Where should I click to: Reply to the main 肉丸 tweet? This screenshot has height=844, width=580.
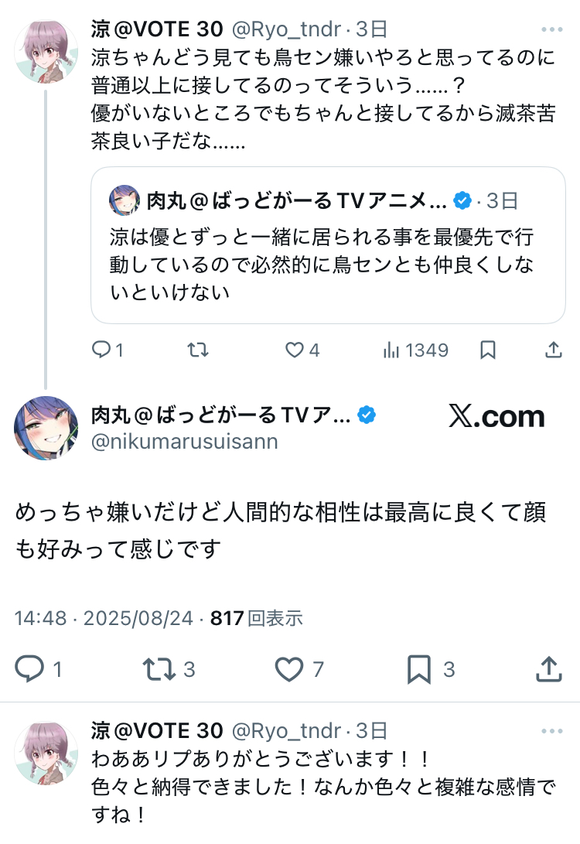coord(31,668)
